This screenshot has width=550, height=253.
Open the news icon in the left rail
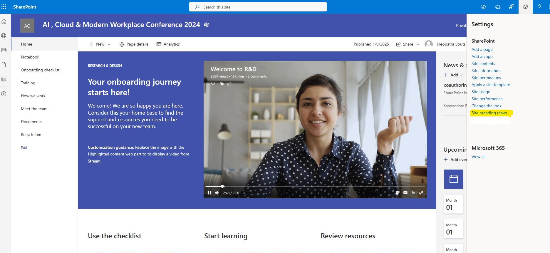click(4, 50)
